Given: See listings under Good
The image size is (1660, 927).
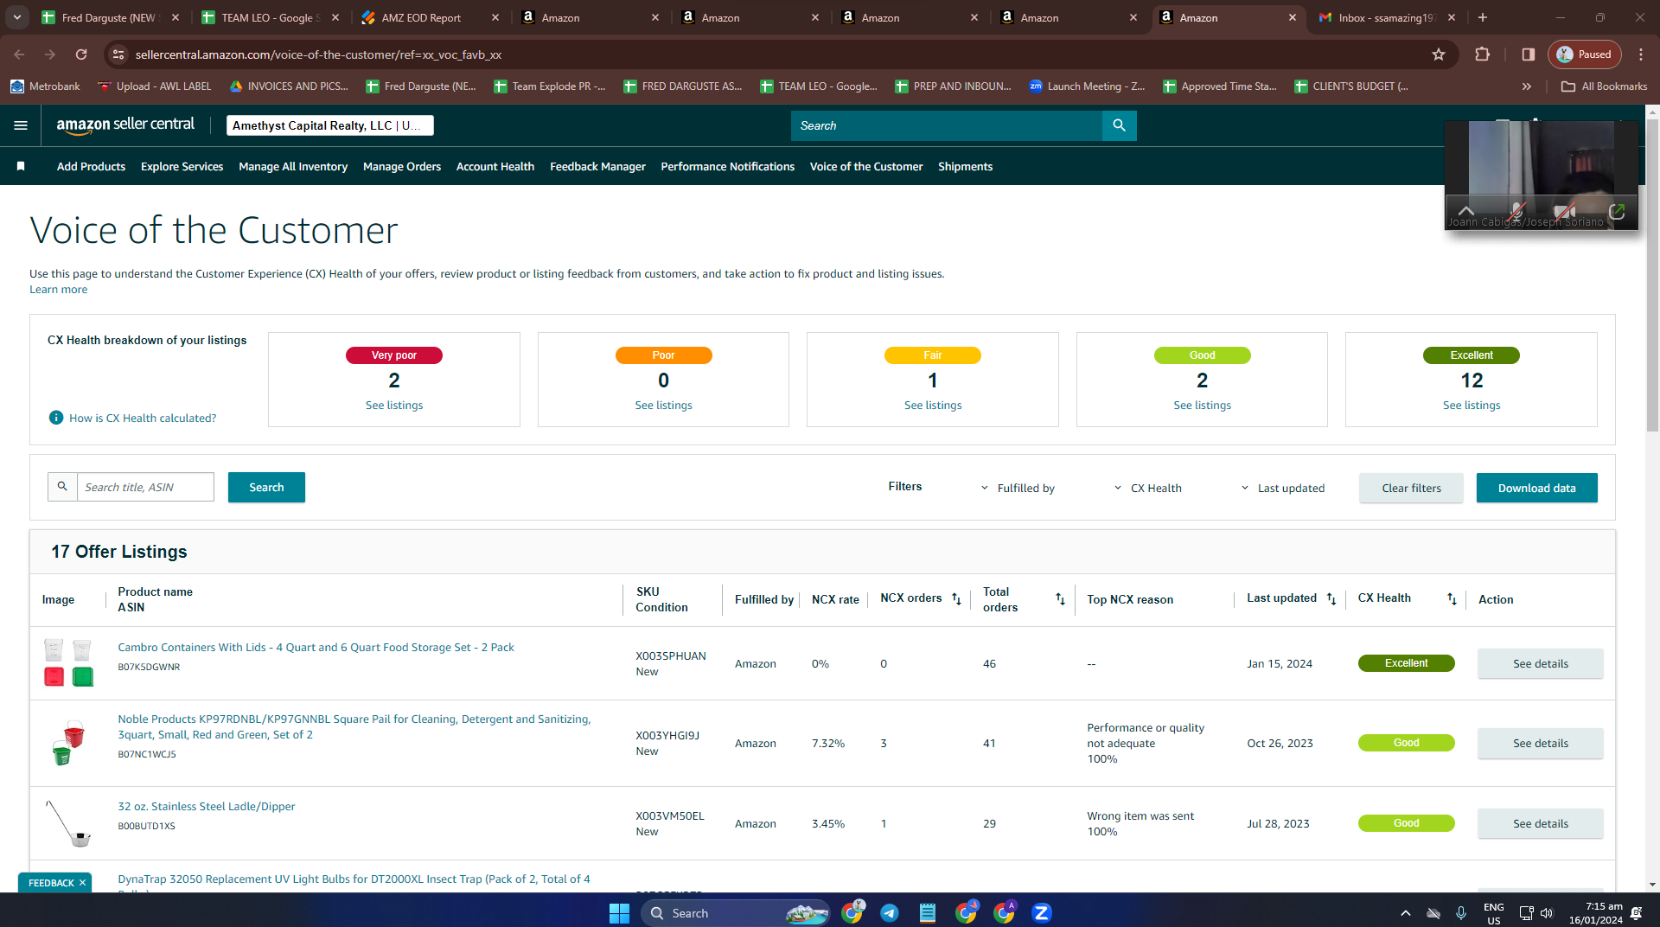Looking at the screenshot, I should pyautogui.click(x=1202, y=405).
